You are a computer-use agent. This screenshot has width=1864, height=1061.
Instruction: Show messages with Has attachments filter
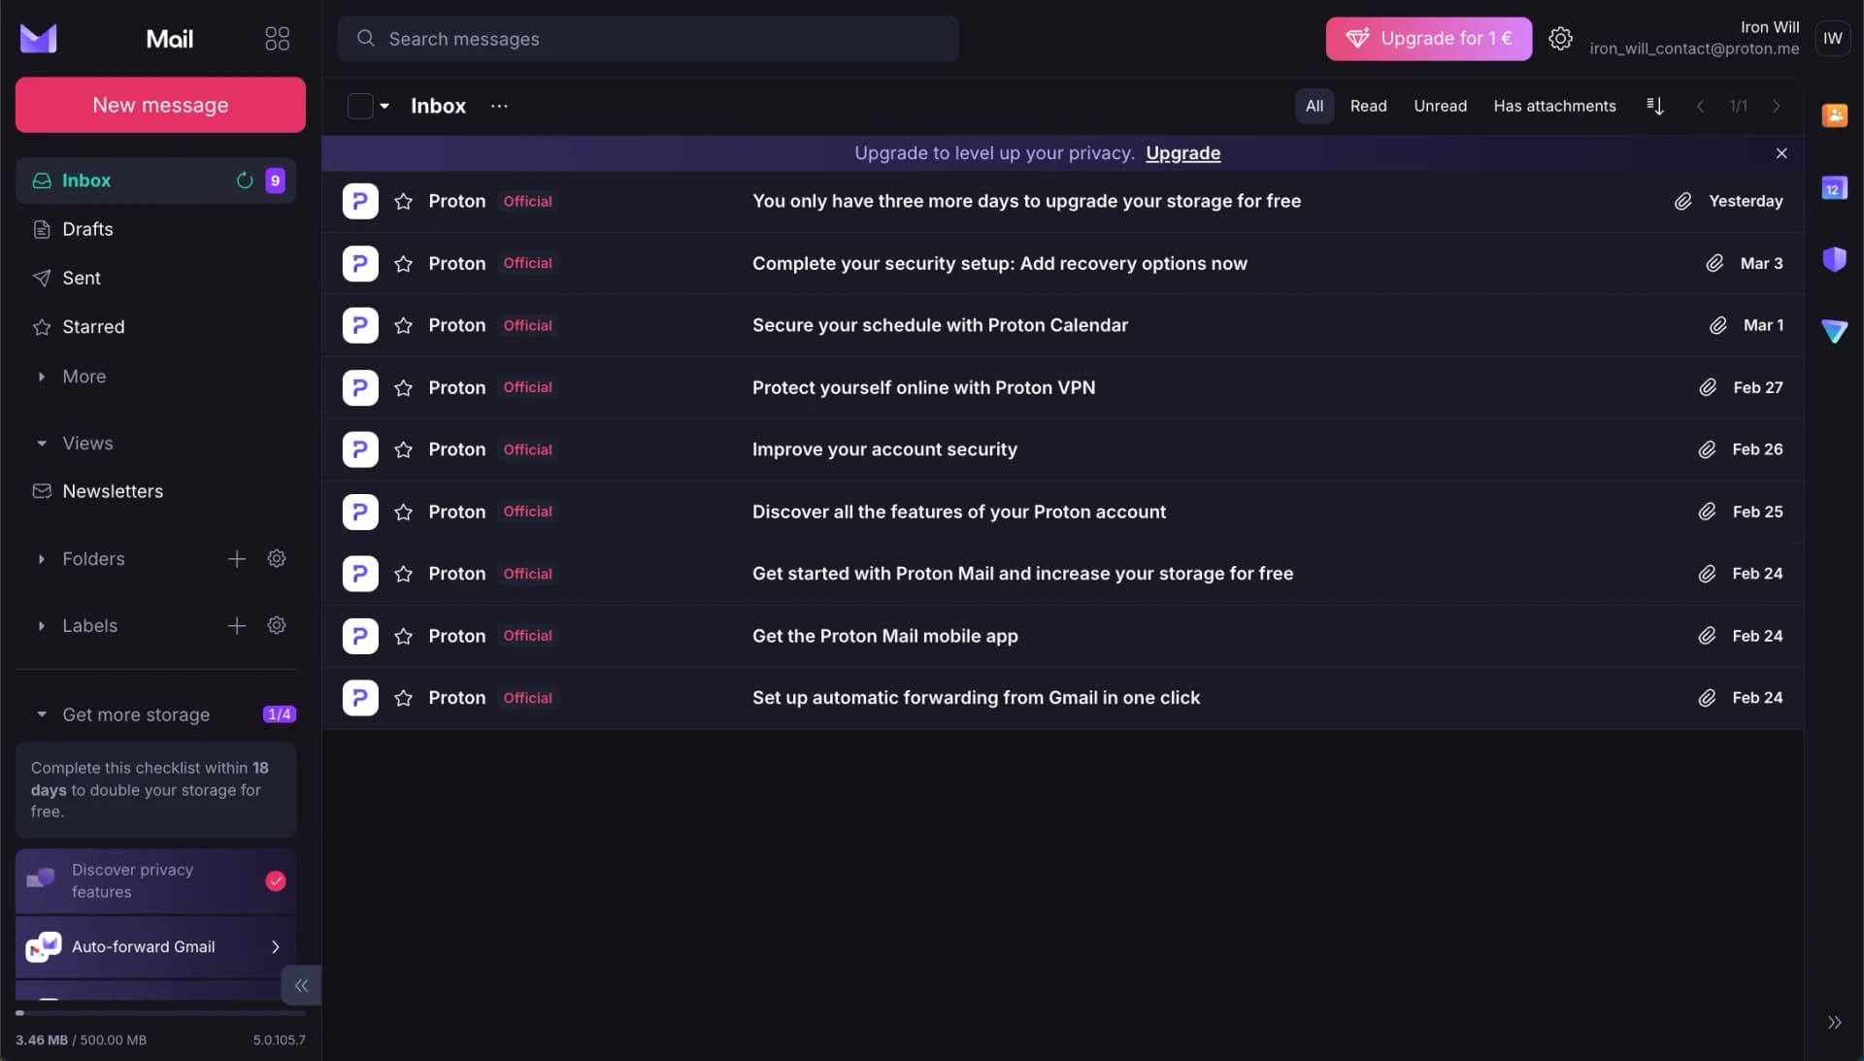[x=1554, y=106]
